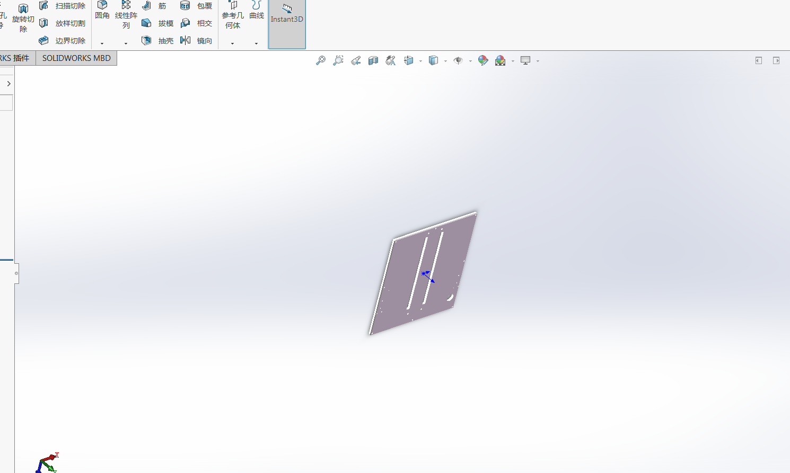Viewport: 790px width, 473px height.
Task: Choose the 包覆 wrap tool
Action: click(x=197, y=6)
